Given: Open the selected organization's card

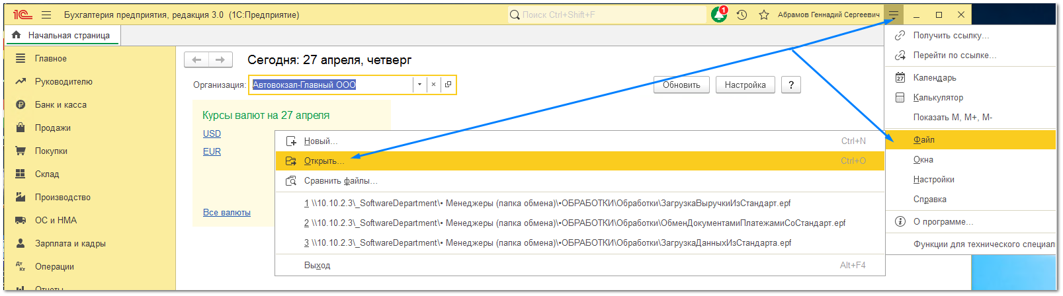Looking at the screenshot, I should click(448, 85).
